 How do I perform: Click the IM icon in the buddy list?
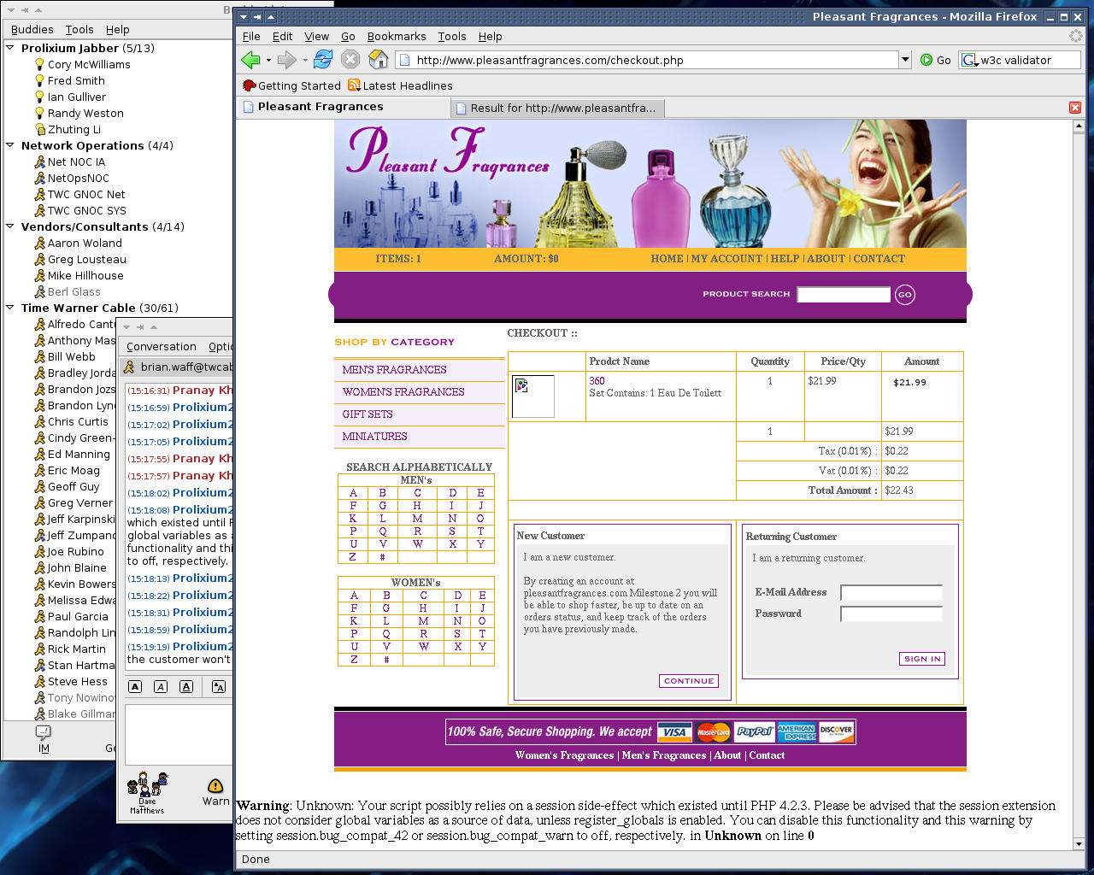(x=44, y=738)
